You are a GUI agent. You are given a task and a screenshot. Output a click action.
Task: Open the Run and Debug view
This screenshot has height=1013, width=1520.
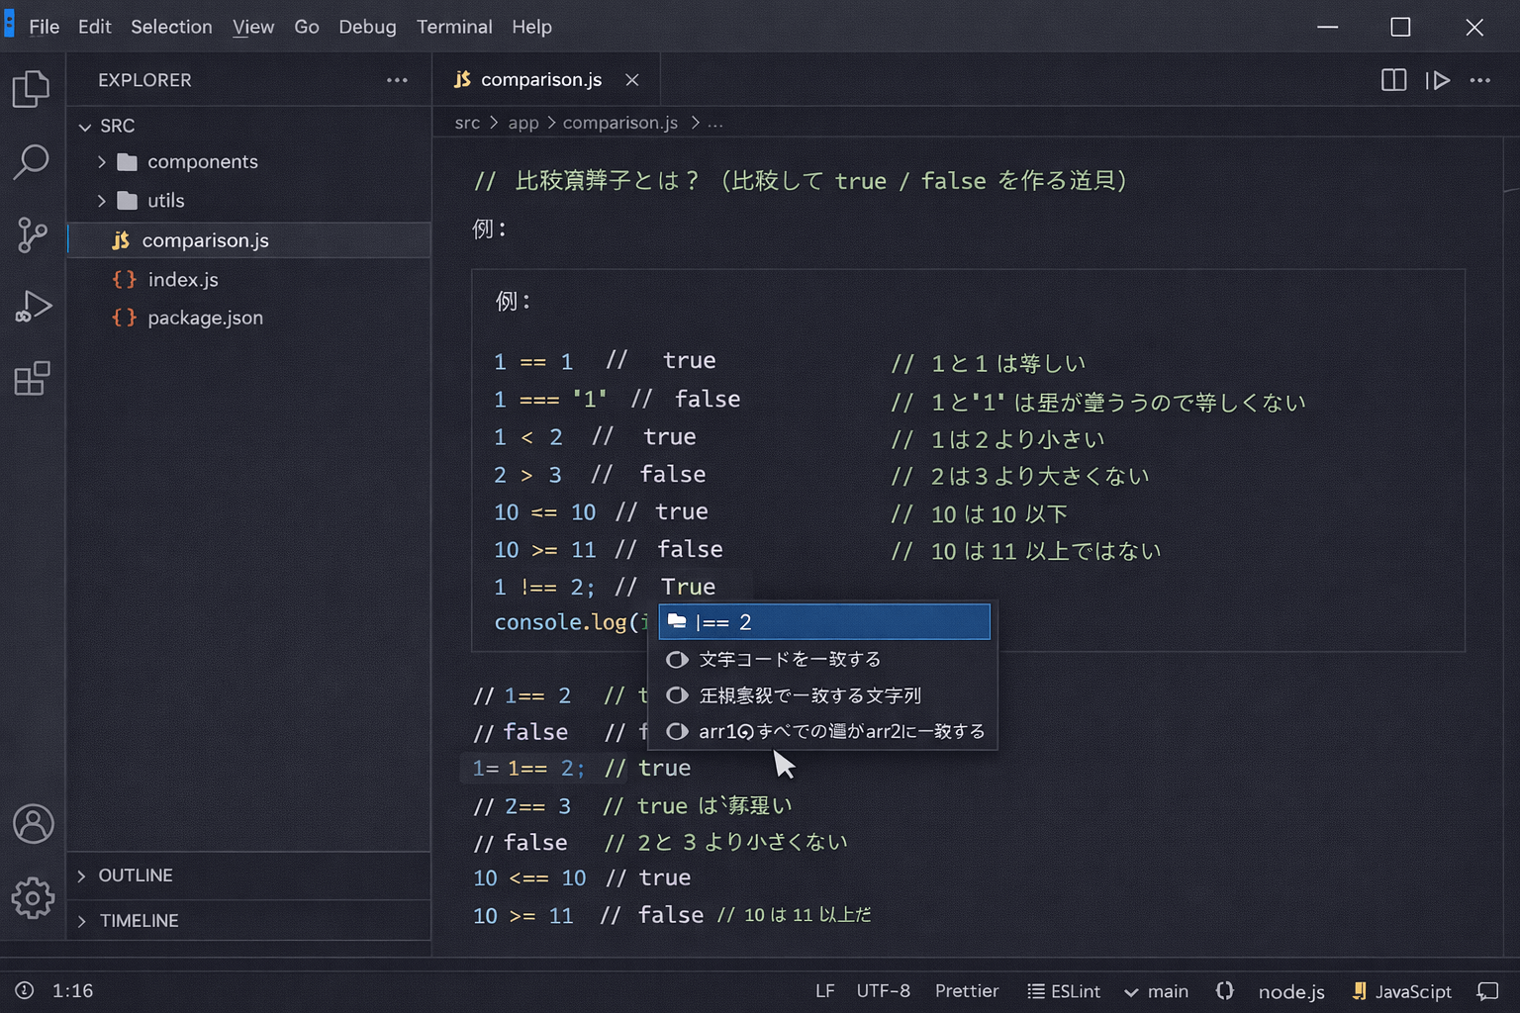click(x=33, y=306)
